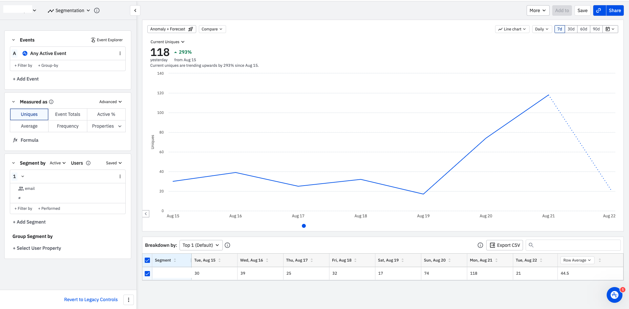629x309 pixels.
Task: Open Any Active Event options menu
Action: pyautogui.click(x=120, y=53)
